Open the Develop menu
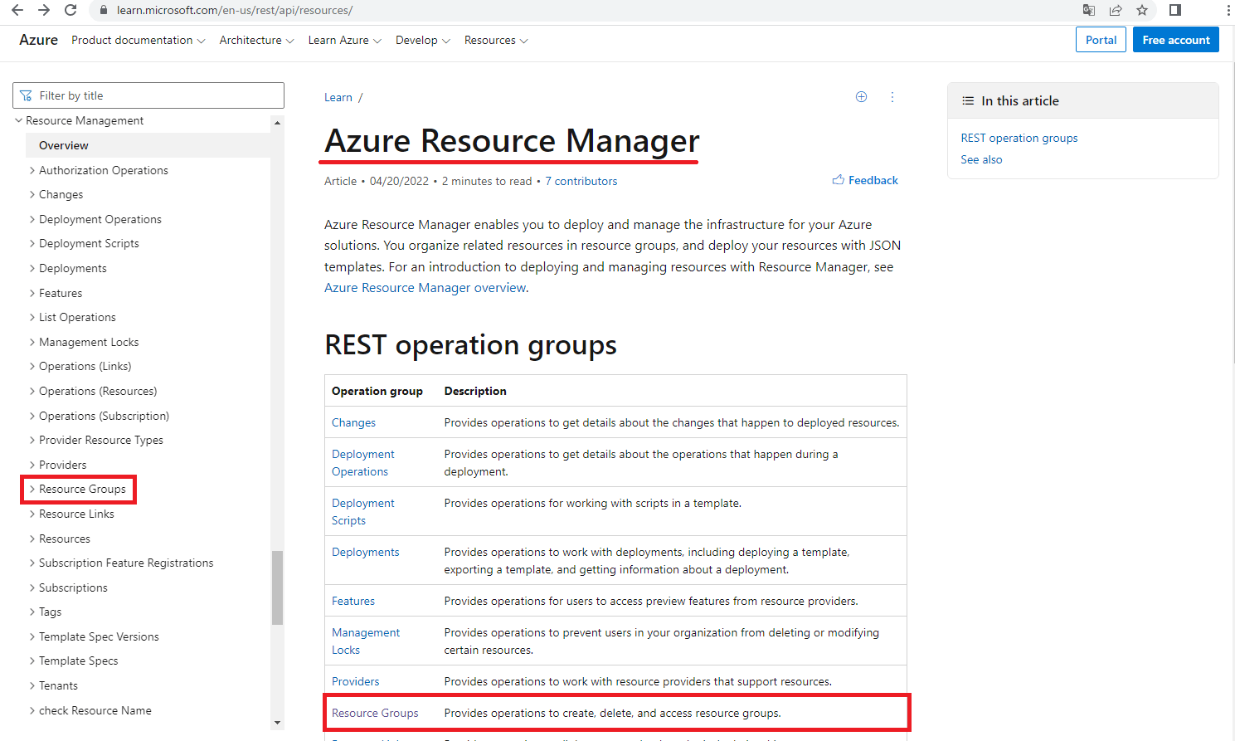Screen dimensions: 1235x741 point(422,40)
